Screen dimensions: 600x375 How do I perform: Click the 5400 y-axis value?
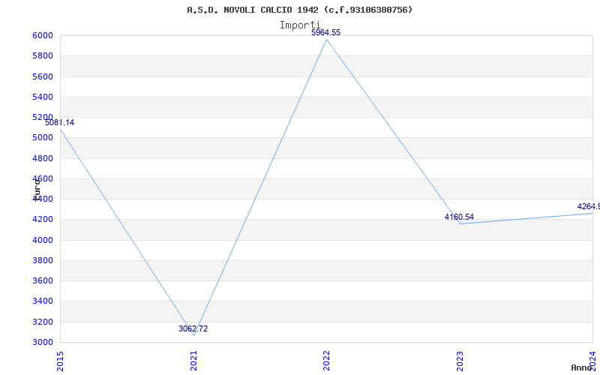(43, 97)
